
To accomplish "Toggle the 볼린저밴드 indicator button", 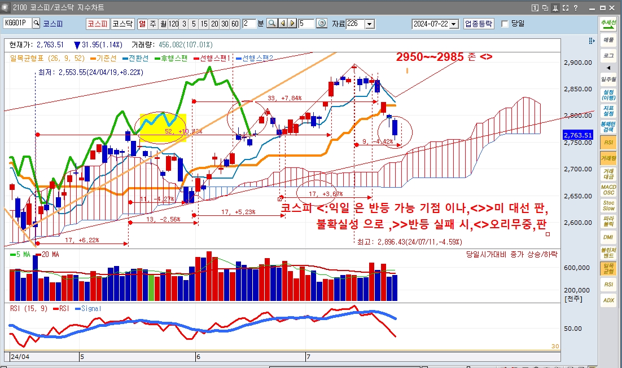I will pyautogui.click(x=608, y=252).
